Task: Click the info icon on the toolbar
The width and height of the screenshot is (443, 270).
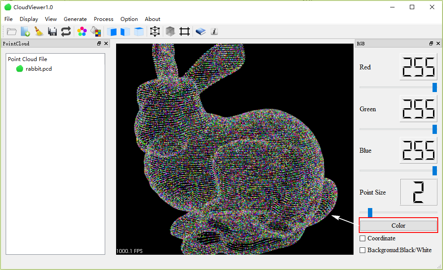Action: 214,31
